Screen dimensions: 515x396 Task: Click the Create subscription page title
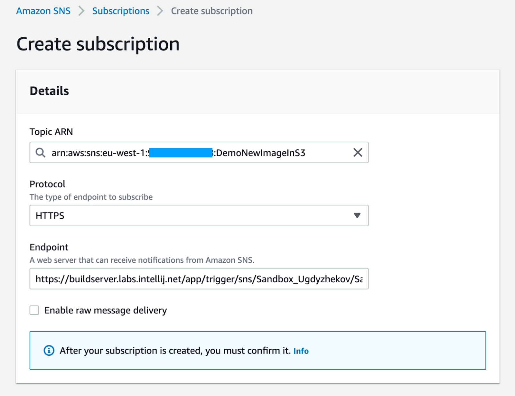(98, 44)
